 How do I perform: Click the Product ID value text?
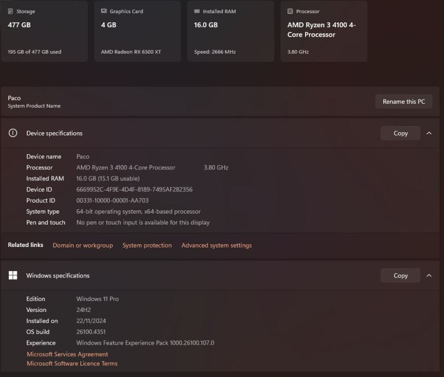coord(112,201)
